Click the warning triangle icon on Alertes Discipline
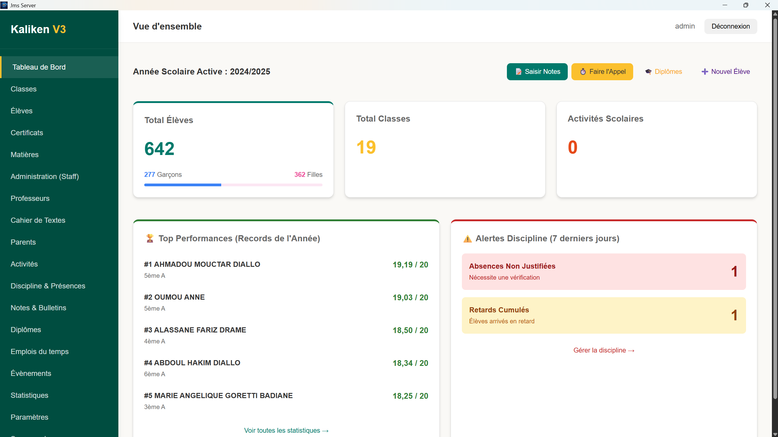778x437 pixels. [468, 239]
